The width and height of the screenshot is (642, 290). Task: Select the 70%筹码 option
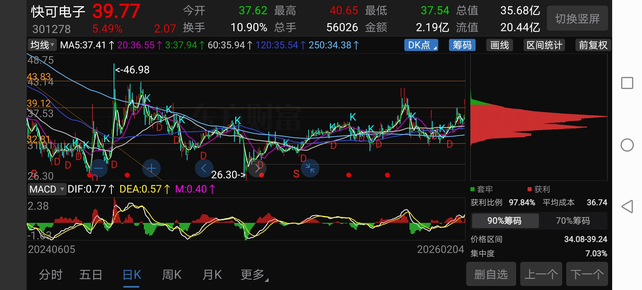click(573, 221)
